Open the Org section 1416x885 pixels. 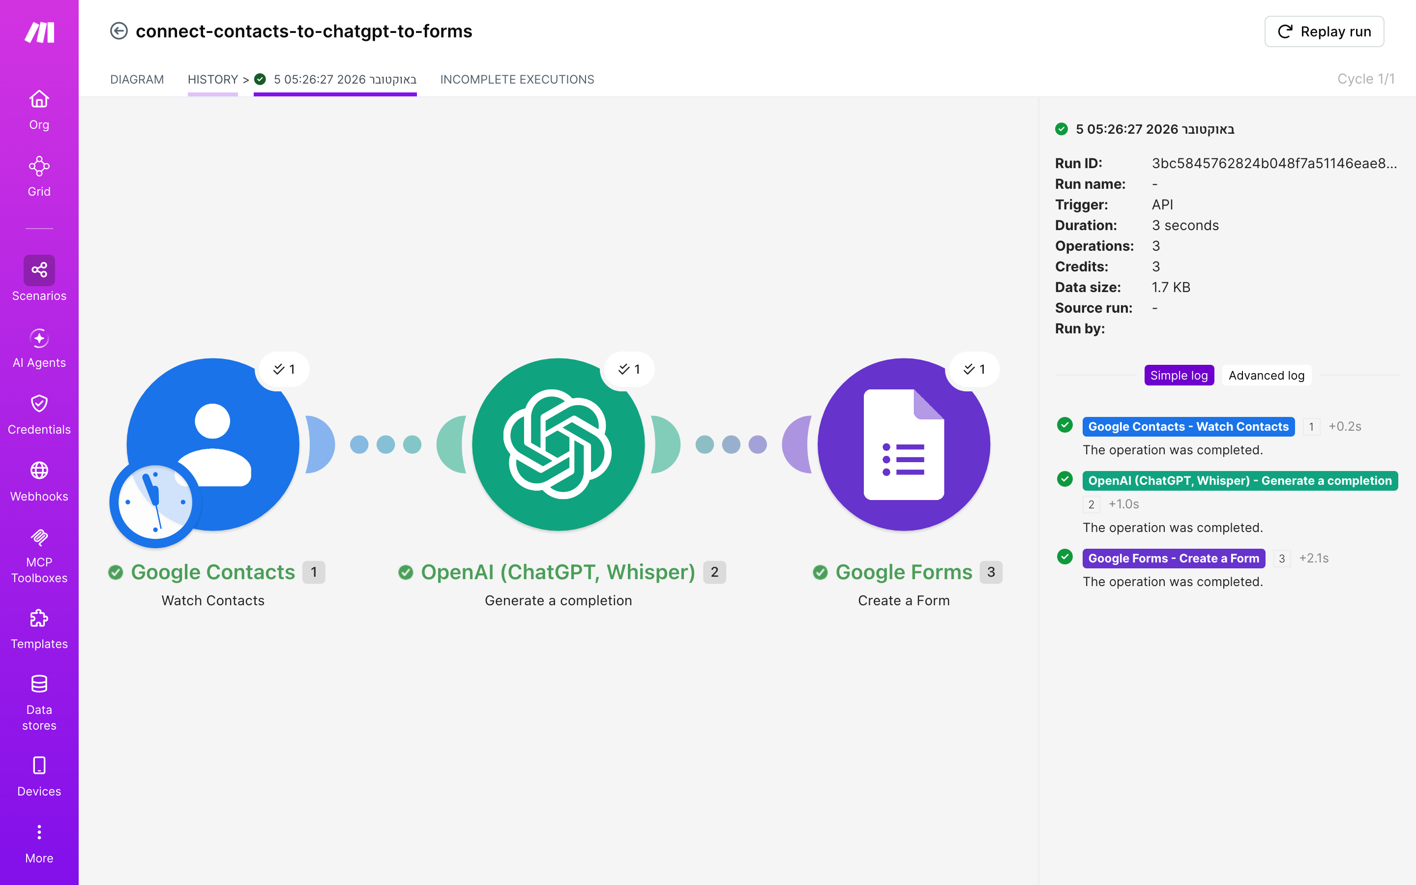39,110
